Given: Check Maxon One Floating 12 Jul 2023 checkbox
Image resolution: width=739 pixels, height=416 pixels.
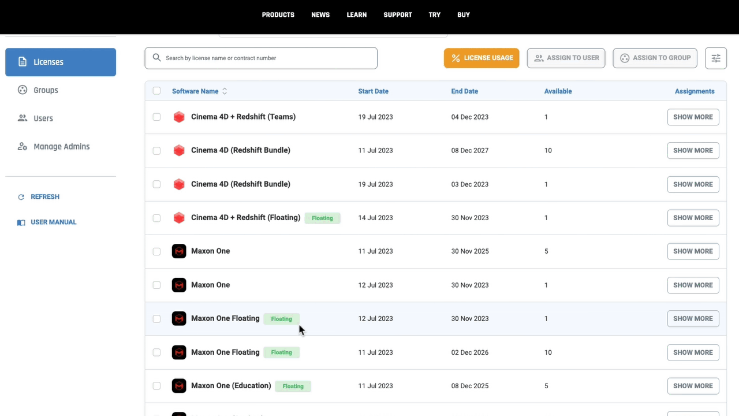Looking at the screenshot, I should click(x=156, y=318).
